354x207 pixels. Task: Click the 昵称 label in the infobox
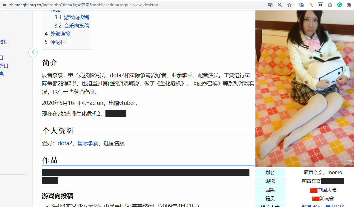(x=270, y=181)
